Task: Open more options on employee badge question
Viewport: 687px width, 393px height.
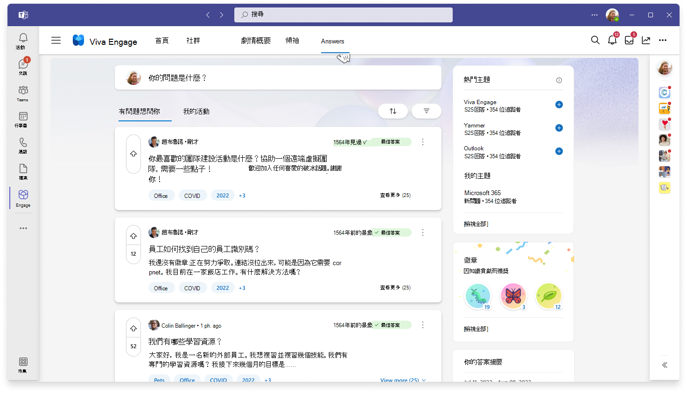Action: click(x=423, y=232)
